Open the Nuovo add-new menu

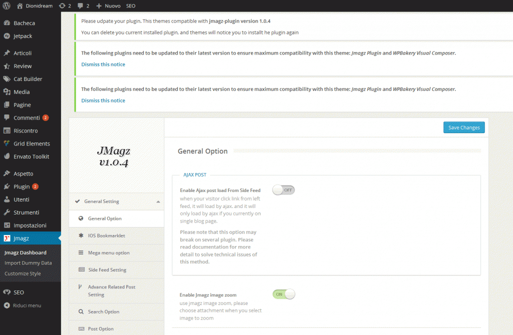[x=108, y=6]
